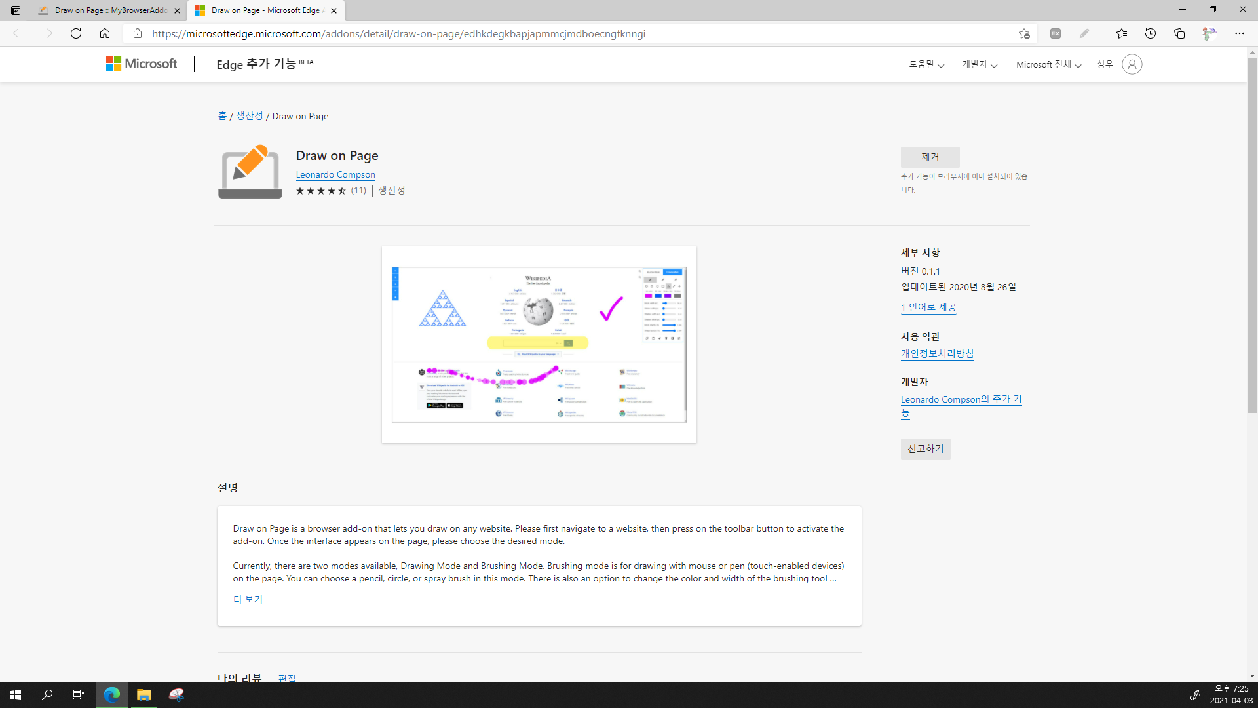Open Collections icon in toolbar
1258x708 pixels.
(x=1179, y=33)
